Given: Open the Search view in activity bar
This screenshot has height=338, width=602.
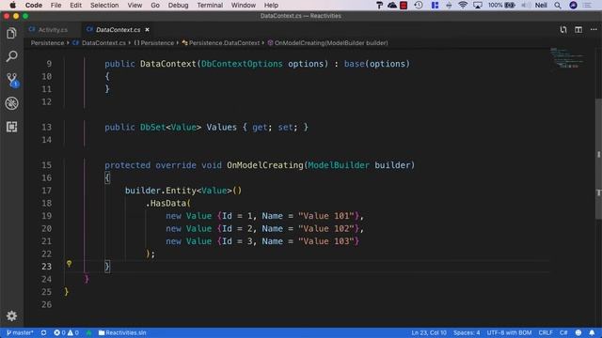Looking at the screenshot, I should tap(11, 56).
